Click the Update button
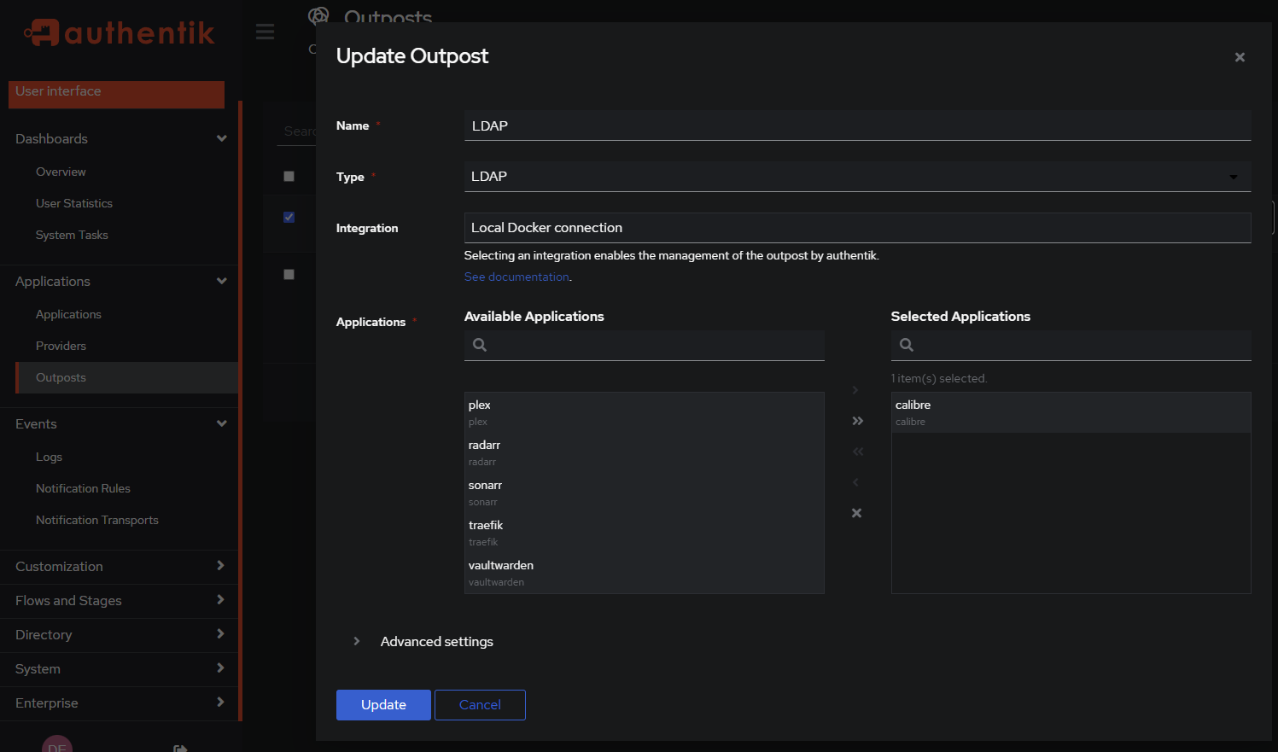The height and width of the screenshot is (752, 1278). pos(383,705)
